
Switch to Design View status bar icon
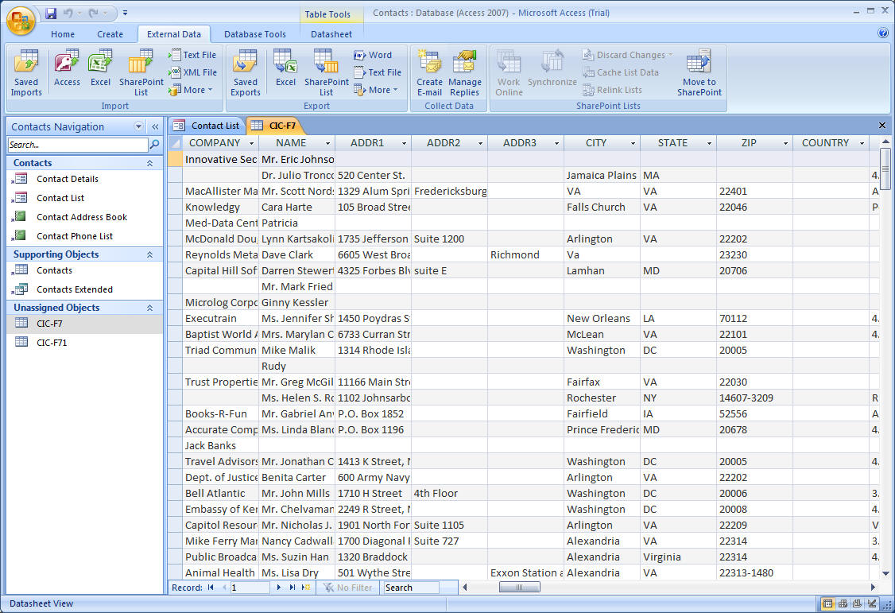coord(872,604)
